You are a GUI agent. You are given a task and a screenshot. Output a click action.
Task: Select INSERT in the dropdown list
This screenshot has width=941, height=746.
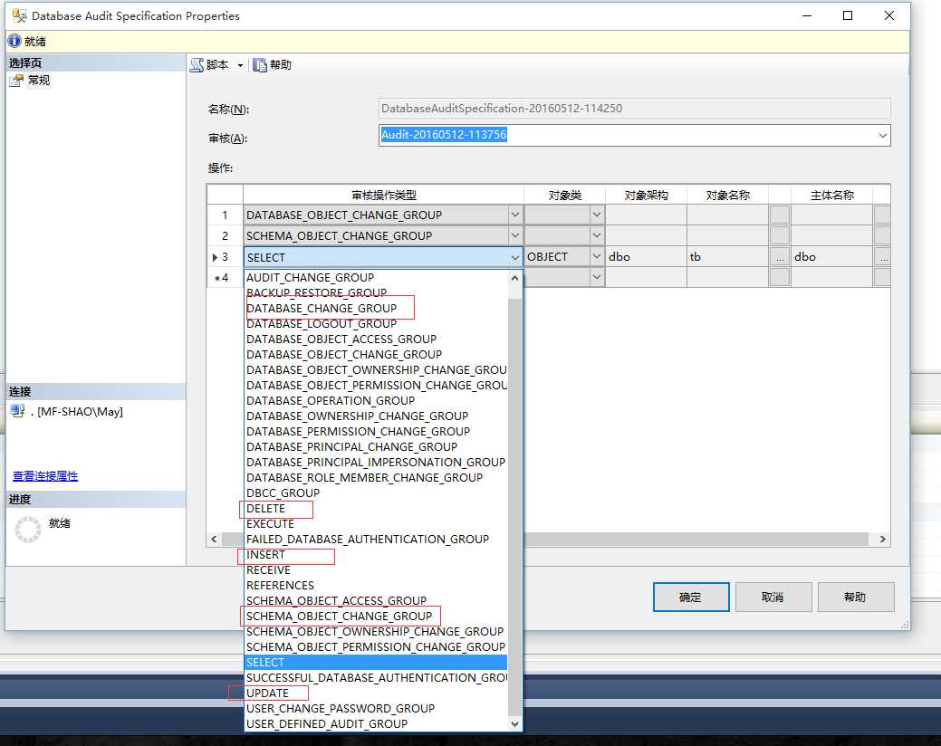pyautogui.click(x=266, y=555)
